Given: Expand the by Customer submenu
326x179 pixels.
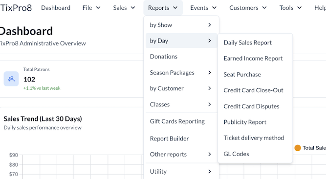Looking at the screenshot, I should pos(181,88).
